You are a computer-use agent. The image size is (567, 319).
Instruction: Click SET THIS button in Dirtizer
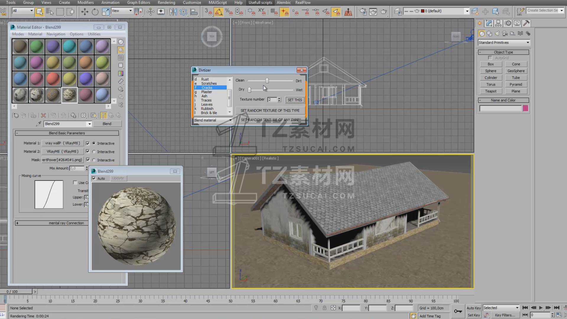pyautogui.click(x=294, y=100)
